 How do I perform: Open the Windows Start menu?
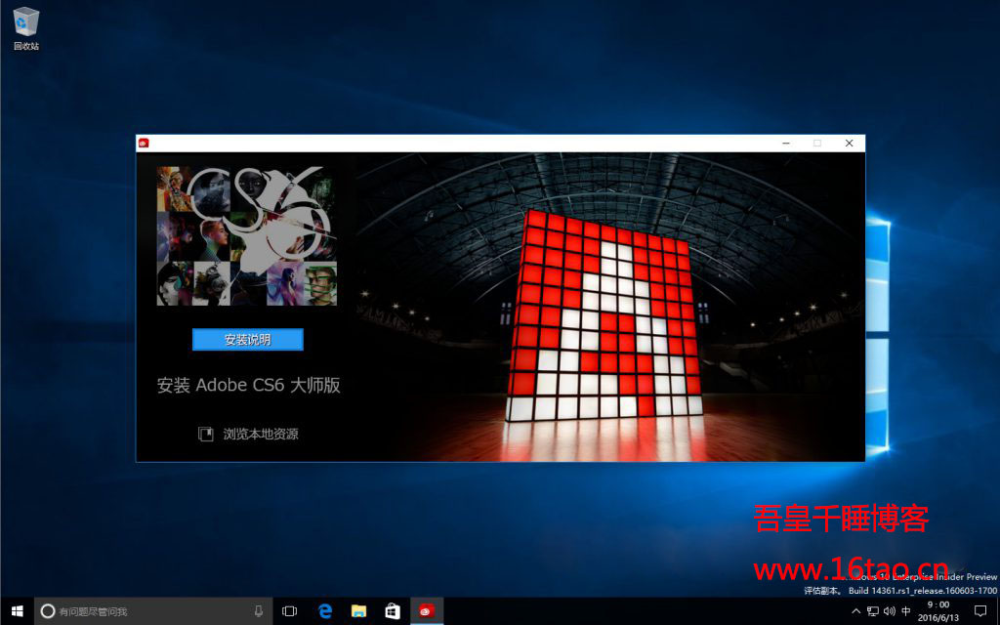17,611
